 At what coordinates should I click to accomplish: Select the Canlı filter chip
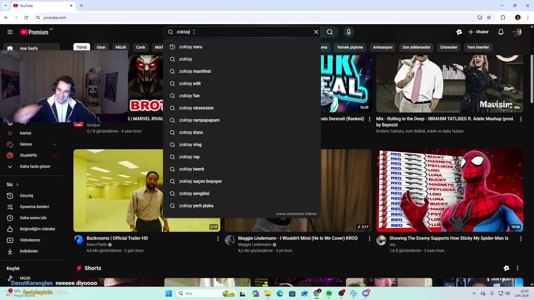[x=141, y=47]
